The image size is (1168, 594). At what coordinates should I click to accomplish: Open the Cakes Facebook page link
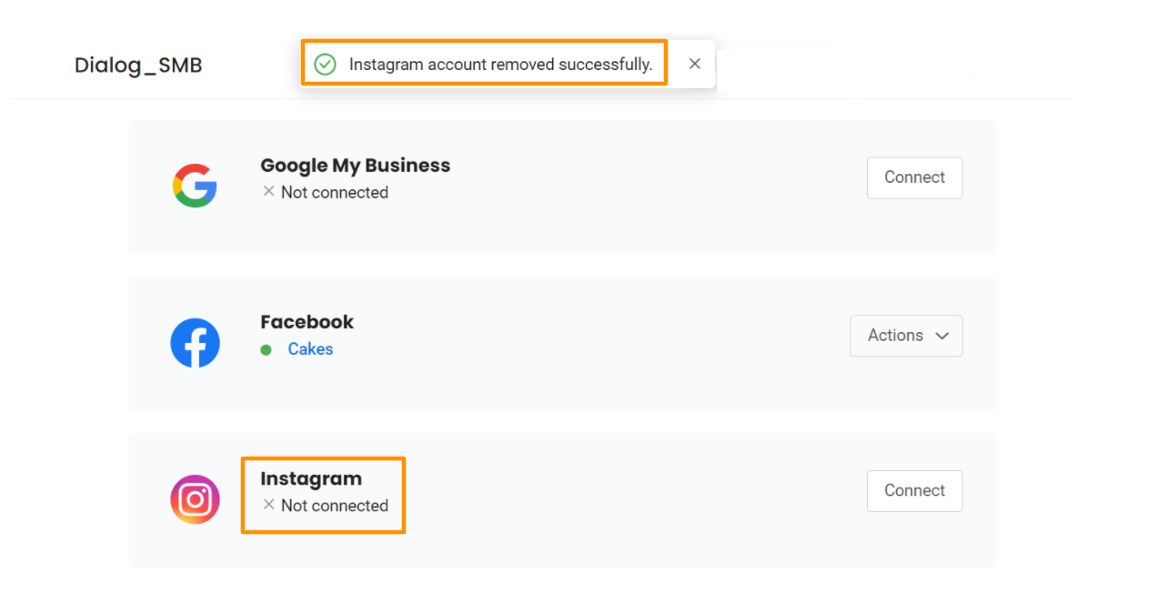(x=310, y=349)
